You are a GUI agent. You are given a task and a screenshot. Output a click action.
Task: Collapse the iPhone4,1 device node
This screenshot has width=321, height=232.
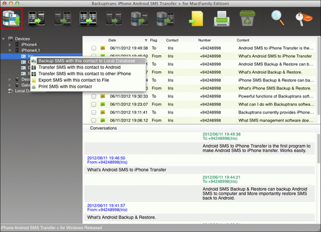10,50
